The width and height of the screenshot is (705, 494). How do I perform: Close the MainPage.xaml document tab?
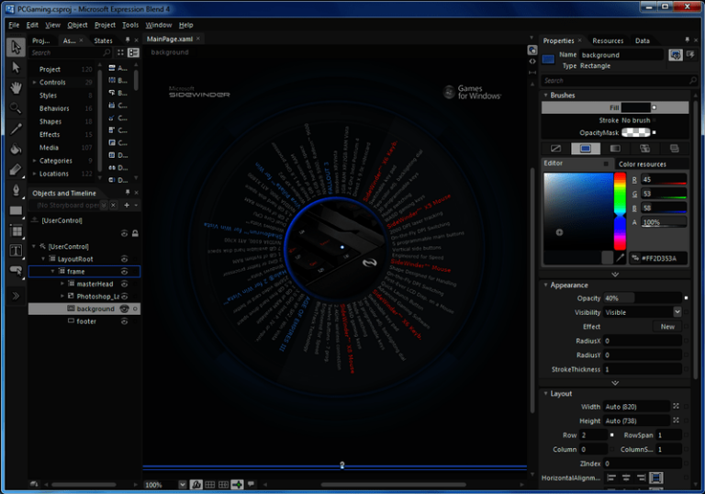(198, 39)
